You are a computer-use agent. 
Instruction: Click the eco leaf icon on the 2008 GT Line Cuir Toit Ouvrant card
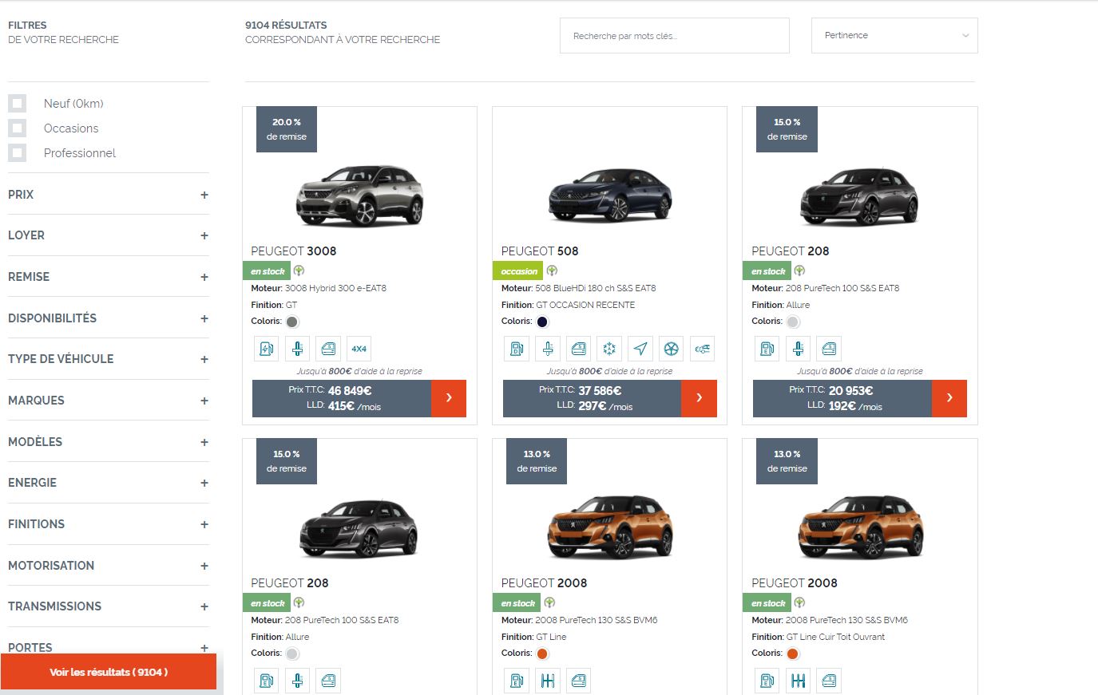pos(799,602)
